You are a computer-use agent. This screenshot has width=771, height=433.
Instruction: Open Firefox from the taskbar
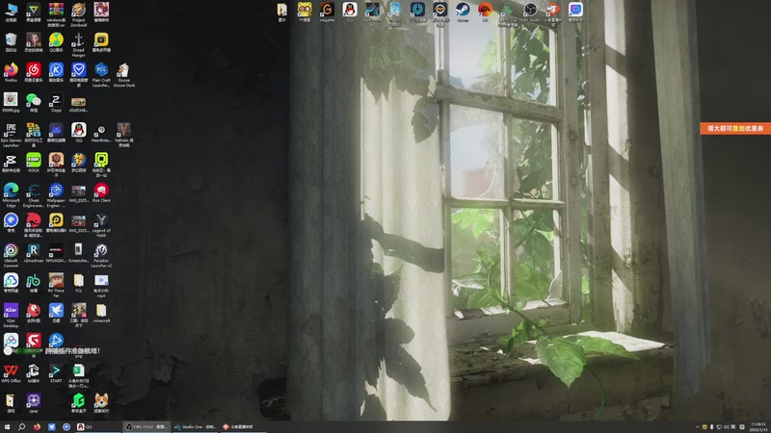pyautogui.click(x=37, y=427)
